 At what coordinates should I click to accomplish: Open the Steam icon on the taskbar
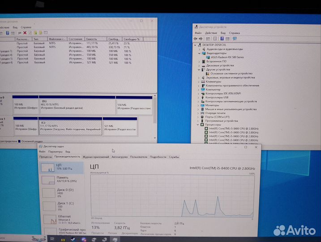[73, 239]
